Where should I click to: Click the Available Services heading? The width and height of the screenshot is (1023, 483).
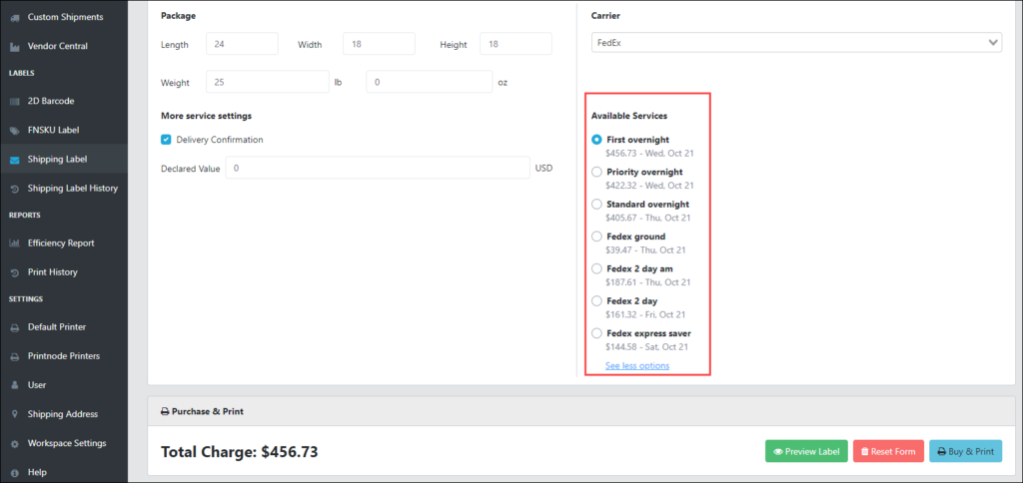point(629,116)
